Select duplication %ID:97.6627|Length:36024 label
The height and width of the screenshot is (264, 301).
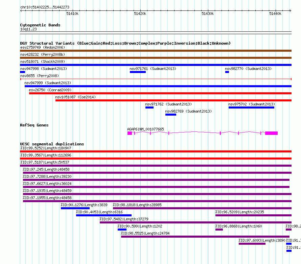click(x=47, y=184)
